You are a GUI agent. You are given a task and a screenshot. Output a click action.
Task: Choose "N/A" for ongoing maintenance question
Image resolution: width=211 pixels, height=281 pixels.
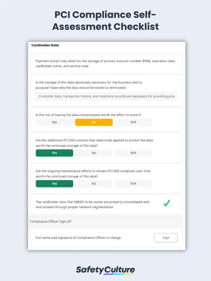tap(133, 183)
